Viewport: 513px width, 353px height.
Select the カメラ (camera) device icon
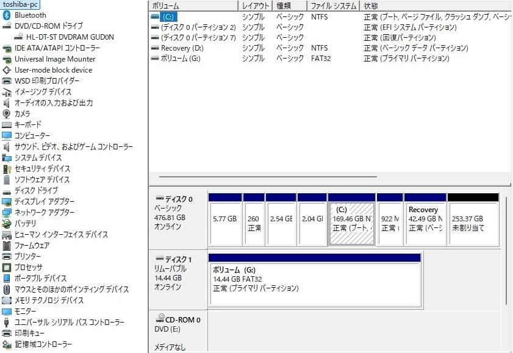pos(6,113)
